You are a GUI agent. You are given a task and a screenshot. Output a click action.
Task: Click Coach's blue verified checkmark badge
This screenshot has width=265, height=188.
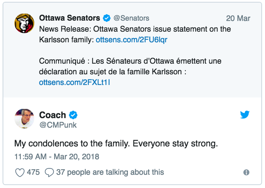coord(73,115)
